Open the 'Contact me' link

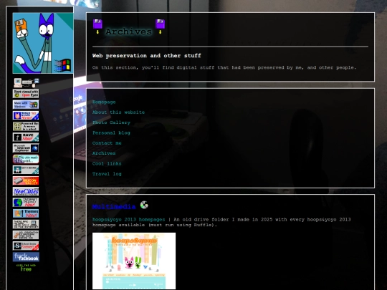107,143
